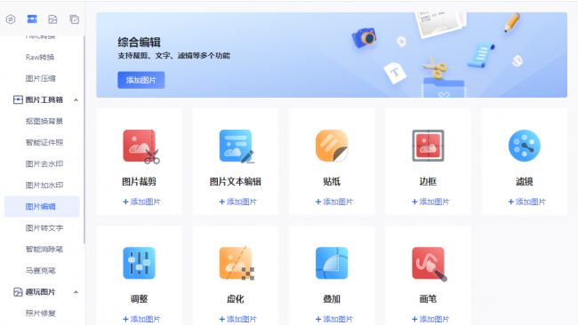Open 图片加水印 in the sidebar

coord(44,185)
